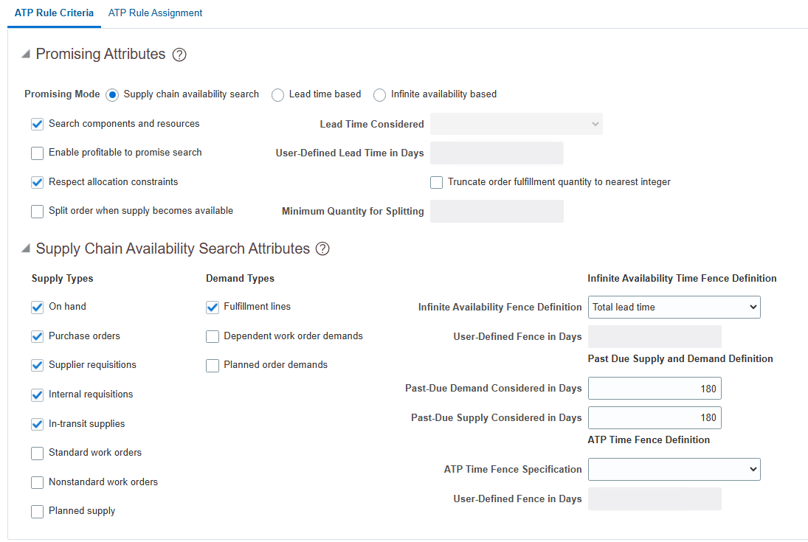The height and width of the screenshot is (542, 808).
Task: Check Planned order demands checkbox
Action: click(x=213, y=366)
